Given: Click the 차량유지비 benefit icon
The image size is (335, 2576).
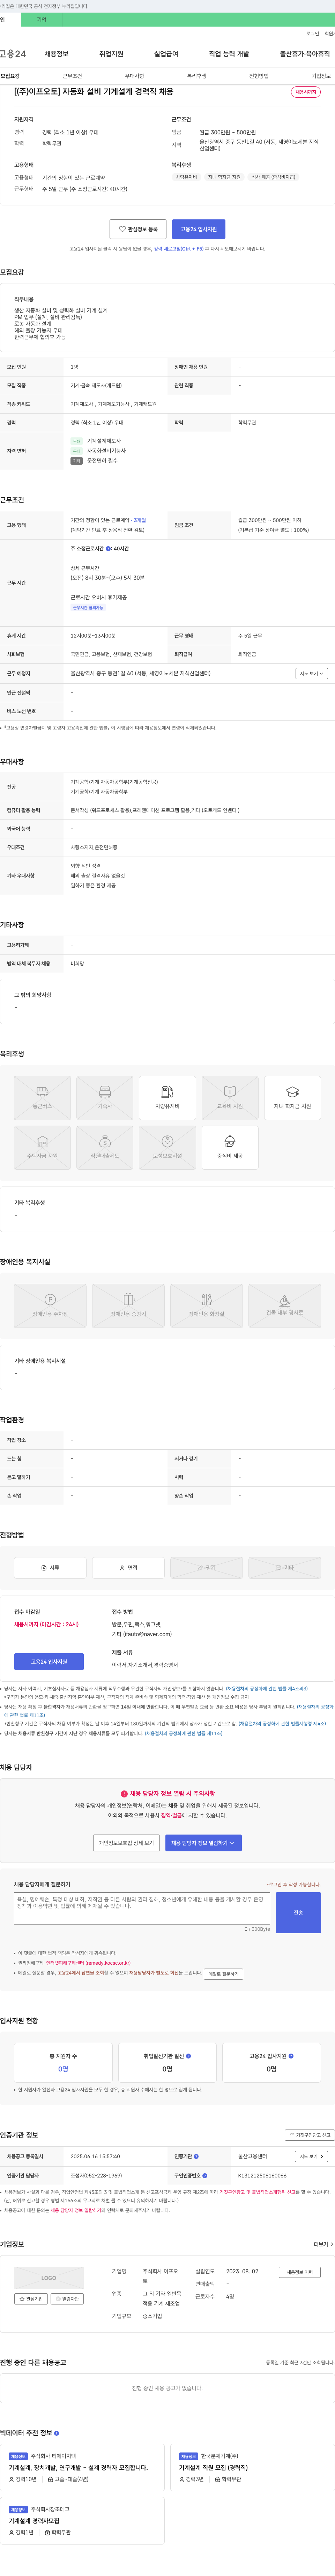Looking at the screenshot, I should click(x=167, y=1098).
